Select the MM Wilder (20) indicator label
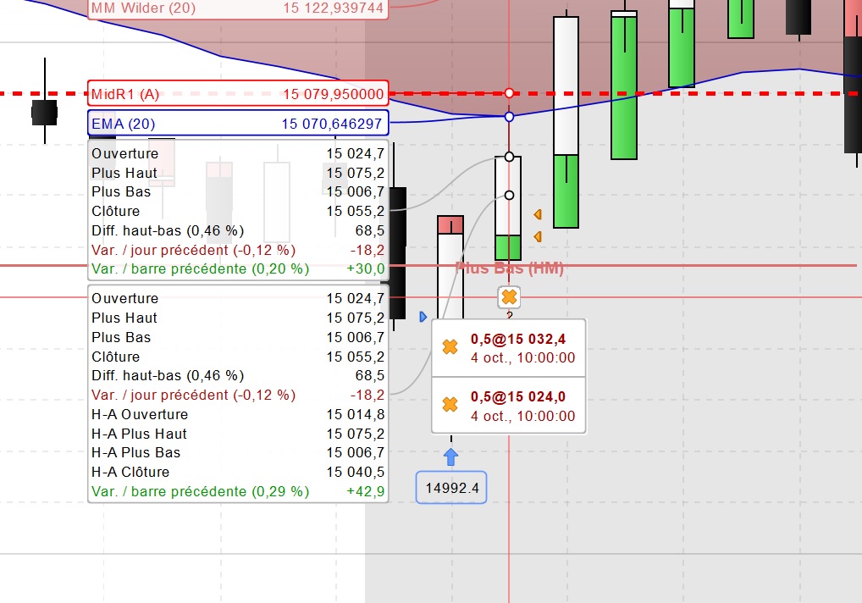862x603 pixels. tap(238, 8)
